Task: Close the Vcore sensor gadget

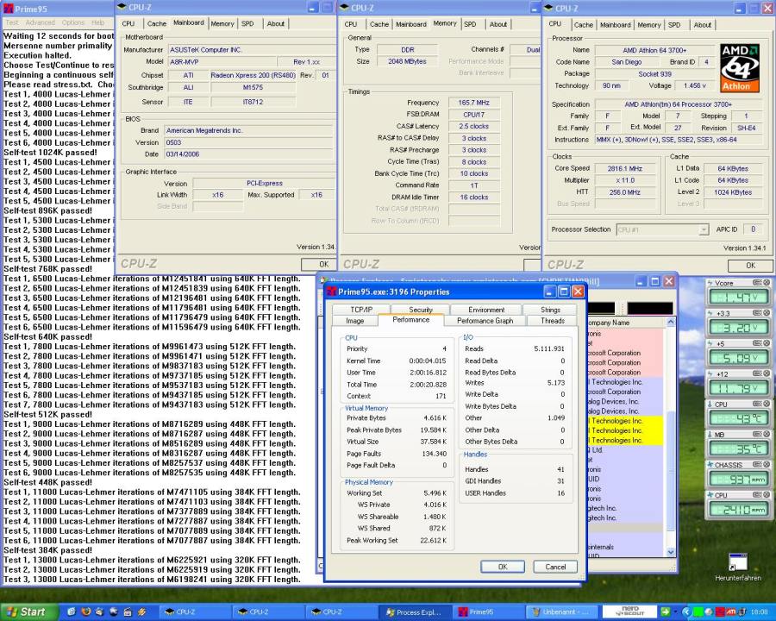Action: (x=767, y=283)
